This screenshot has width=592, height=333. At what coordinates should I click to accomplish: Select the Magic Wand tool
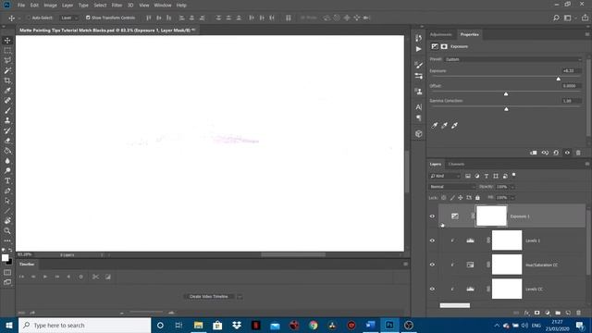[7, 70]
